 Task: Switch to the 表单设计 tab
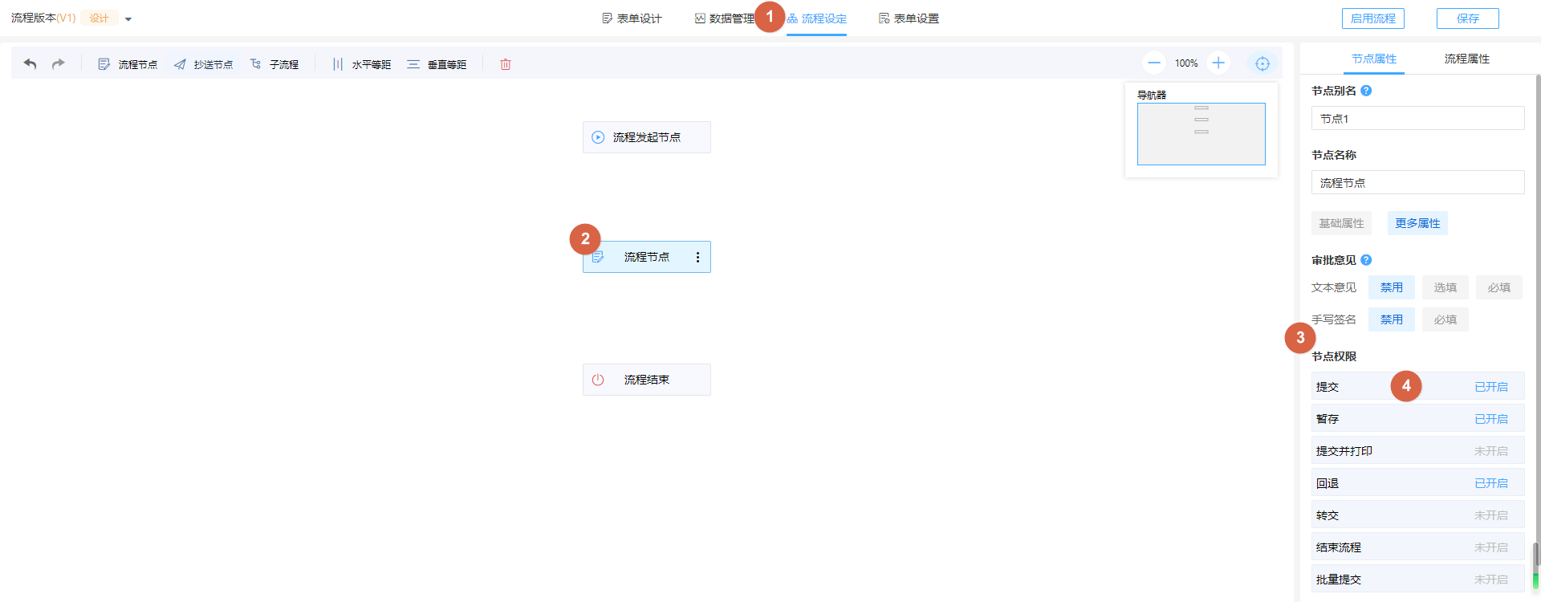(632, 18)
